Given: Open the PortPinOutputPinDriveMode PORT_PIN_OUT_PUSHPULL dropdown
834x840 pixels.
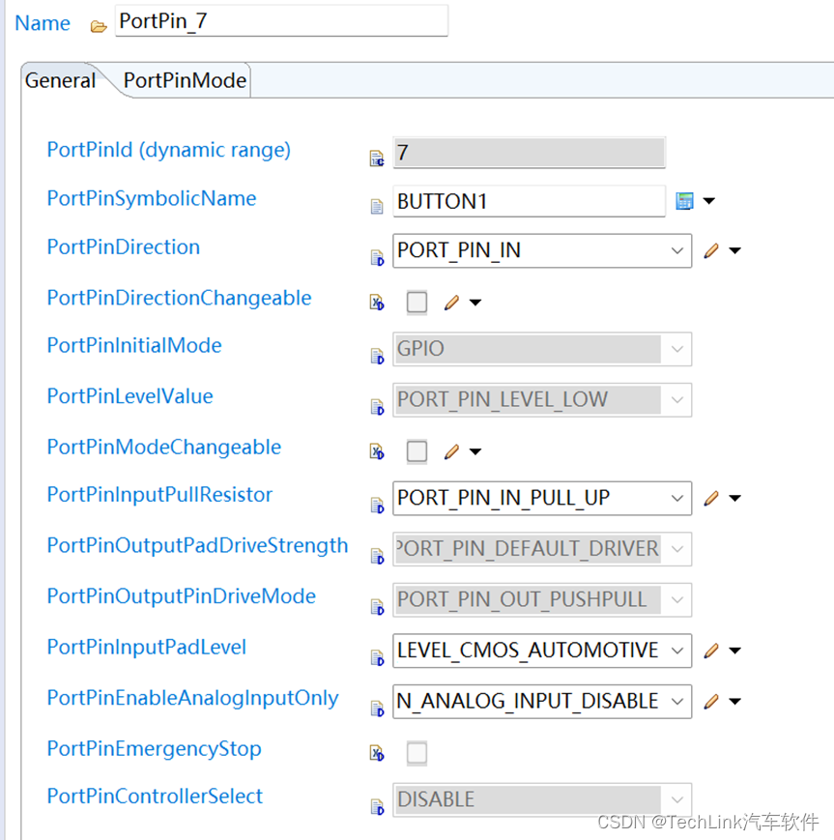Looking at the screenshot, I should pyautogui.click(x=542, y=599).
